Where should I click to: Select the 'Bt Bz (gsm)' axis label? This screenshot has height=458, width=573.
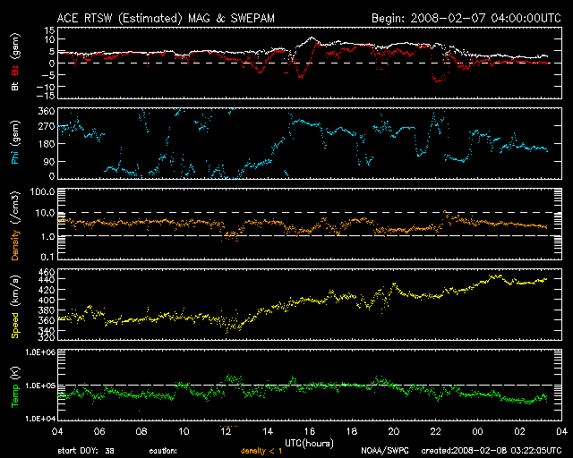(15, 62)
